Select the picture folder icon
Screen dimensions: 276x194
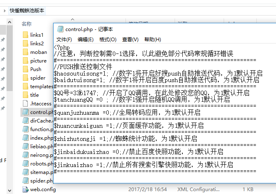25,61
